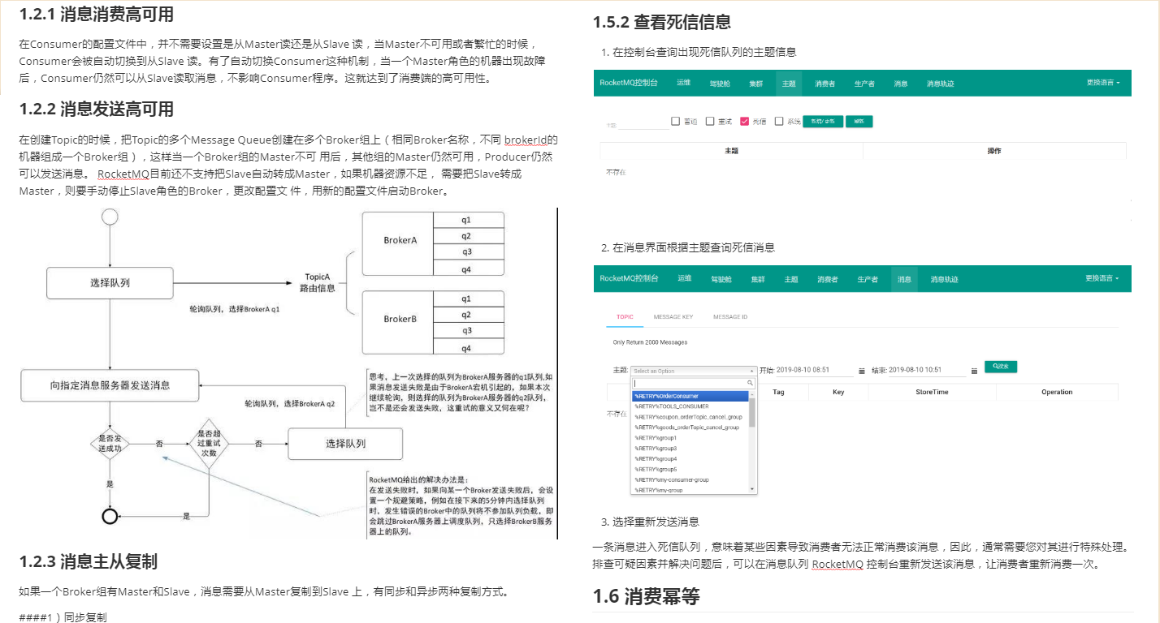Switch to the TOPIC query tab
This screenshot has height=623, width=1160.
tap(625, 317)
